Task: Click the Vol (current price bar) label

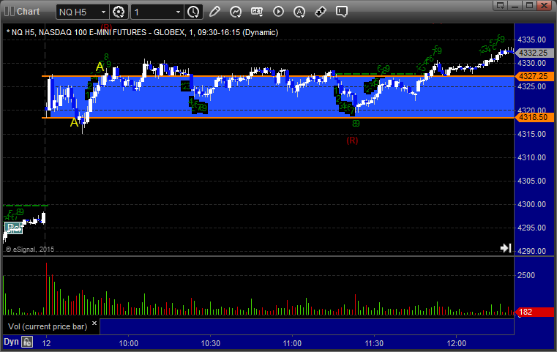Action: 48,326
